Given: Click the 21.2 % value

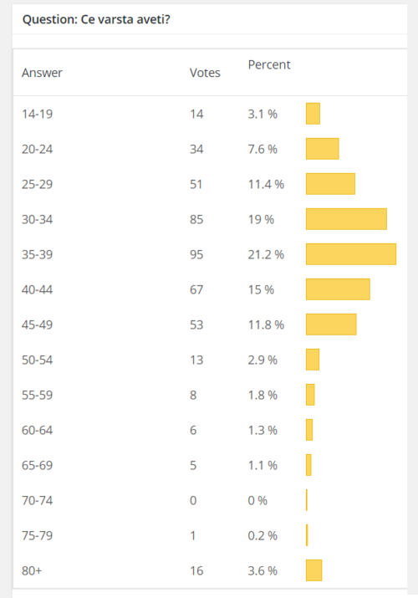Looking at the screenshot, I should (x=266, y=254).
